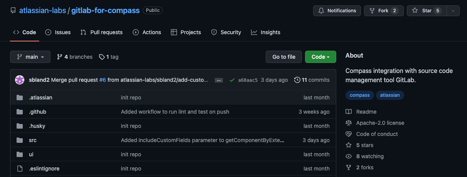Go to the Projects tab
Image resolution: width=467 pixels, height=177 pixels.
(186, 32)
